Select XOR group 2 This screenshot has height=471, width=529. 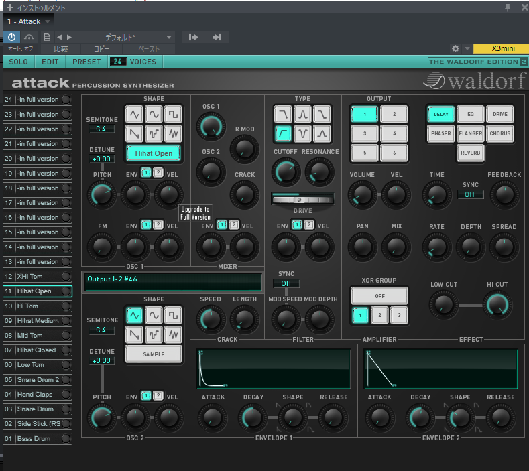[379, 316]
